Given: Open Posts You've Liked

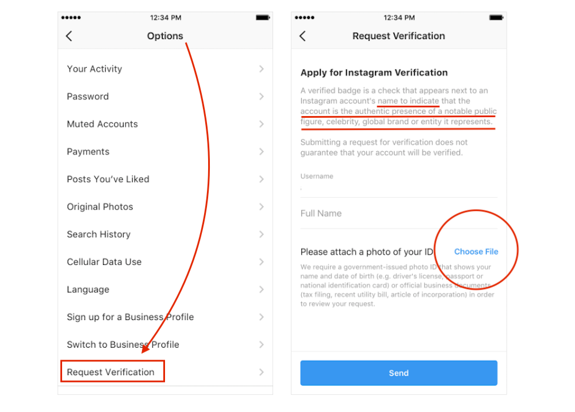Looking at the screenshot, I should point(108,179).
